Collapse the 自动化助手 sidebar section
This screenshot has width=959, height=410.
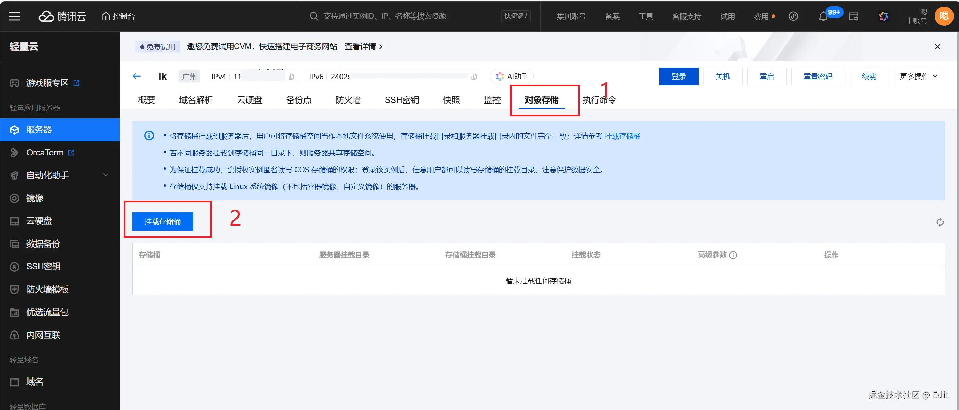tap(105, 175)
